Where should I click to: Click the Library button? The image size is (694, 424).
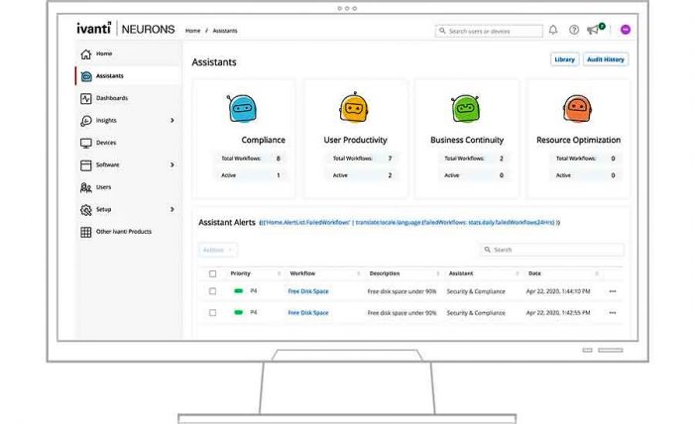pyautogui.click(x=565, y=59)
